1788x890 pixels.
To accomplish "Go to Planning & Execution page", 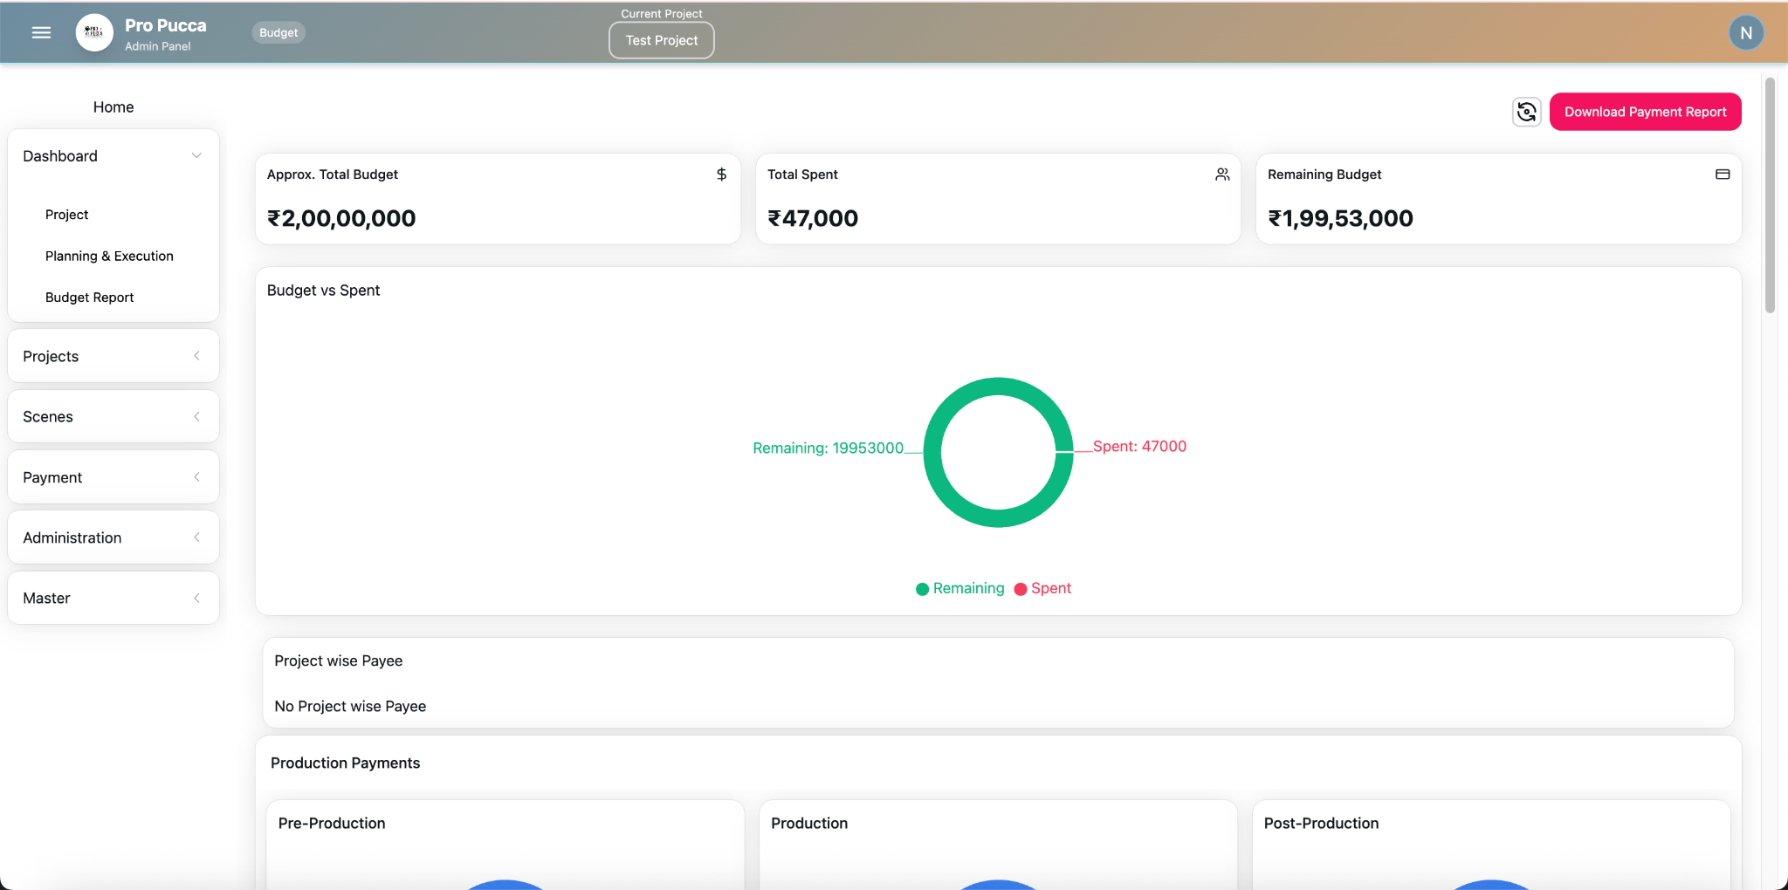I will pyautogui.click(x=109, y=256).
